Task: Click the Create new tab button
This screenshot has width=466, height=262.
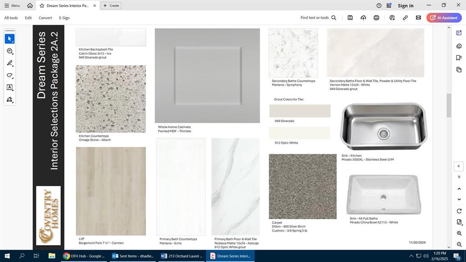Action: 111,5
